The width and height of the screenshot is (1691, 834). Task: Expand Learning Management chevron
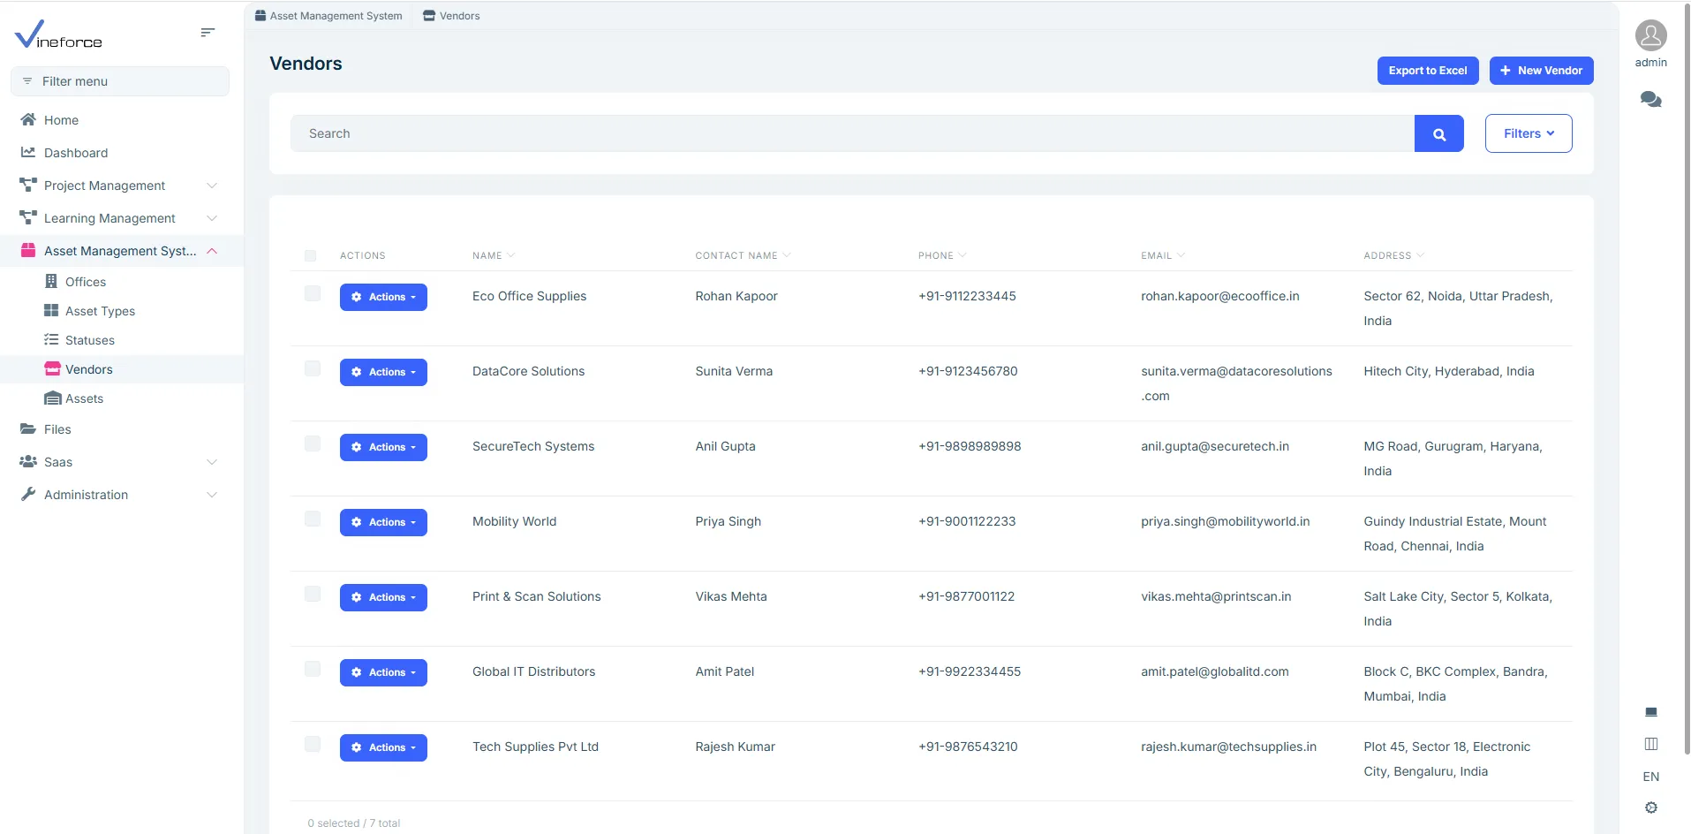click(x=212, y=218)
